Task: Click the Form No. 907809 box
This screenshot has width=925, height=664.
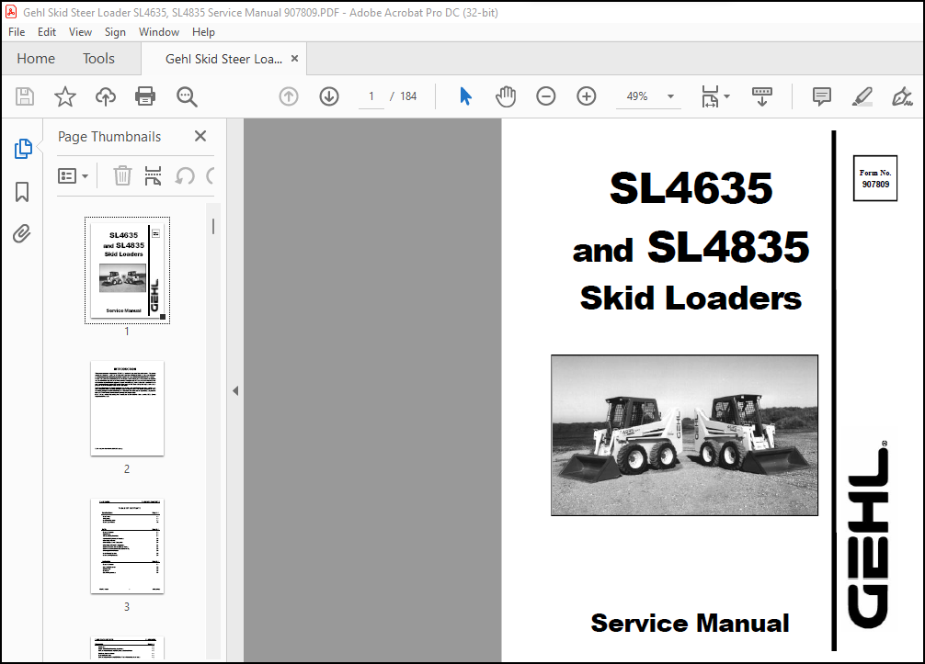Action: coord(874,178)
